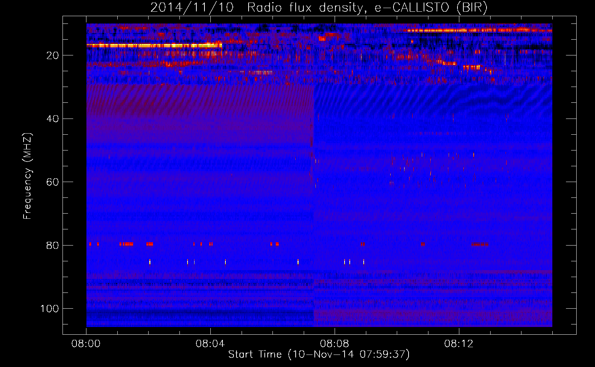Click the 60 MHz frequency tick label
The width and height of the screenshot is (595, 367).
coord(53,182)
